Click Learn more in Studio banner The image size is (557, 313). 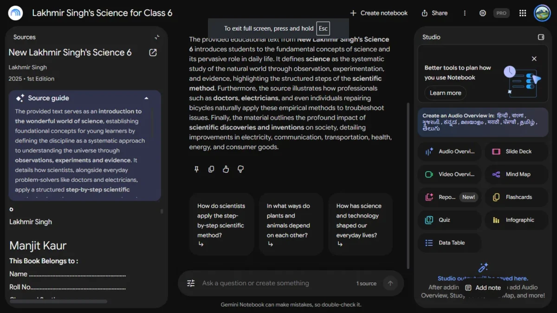point(445,93)
